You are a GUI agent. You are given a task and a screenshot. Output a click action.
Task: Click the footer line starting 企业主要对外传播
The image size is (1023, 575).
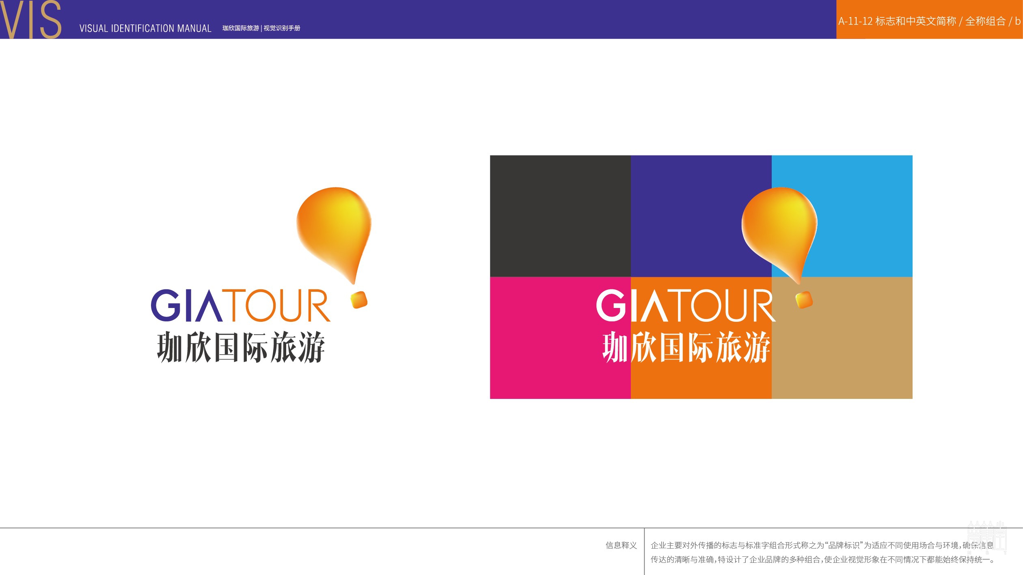pos(822,545)
